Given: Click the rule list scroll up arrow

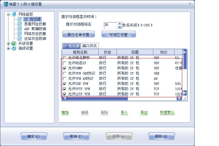Looking at the screenshot, I should [x=185, y=52].
